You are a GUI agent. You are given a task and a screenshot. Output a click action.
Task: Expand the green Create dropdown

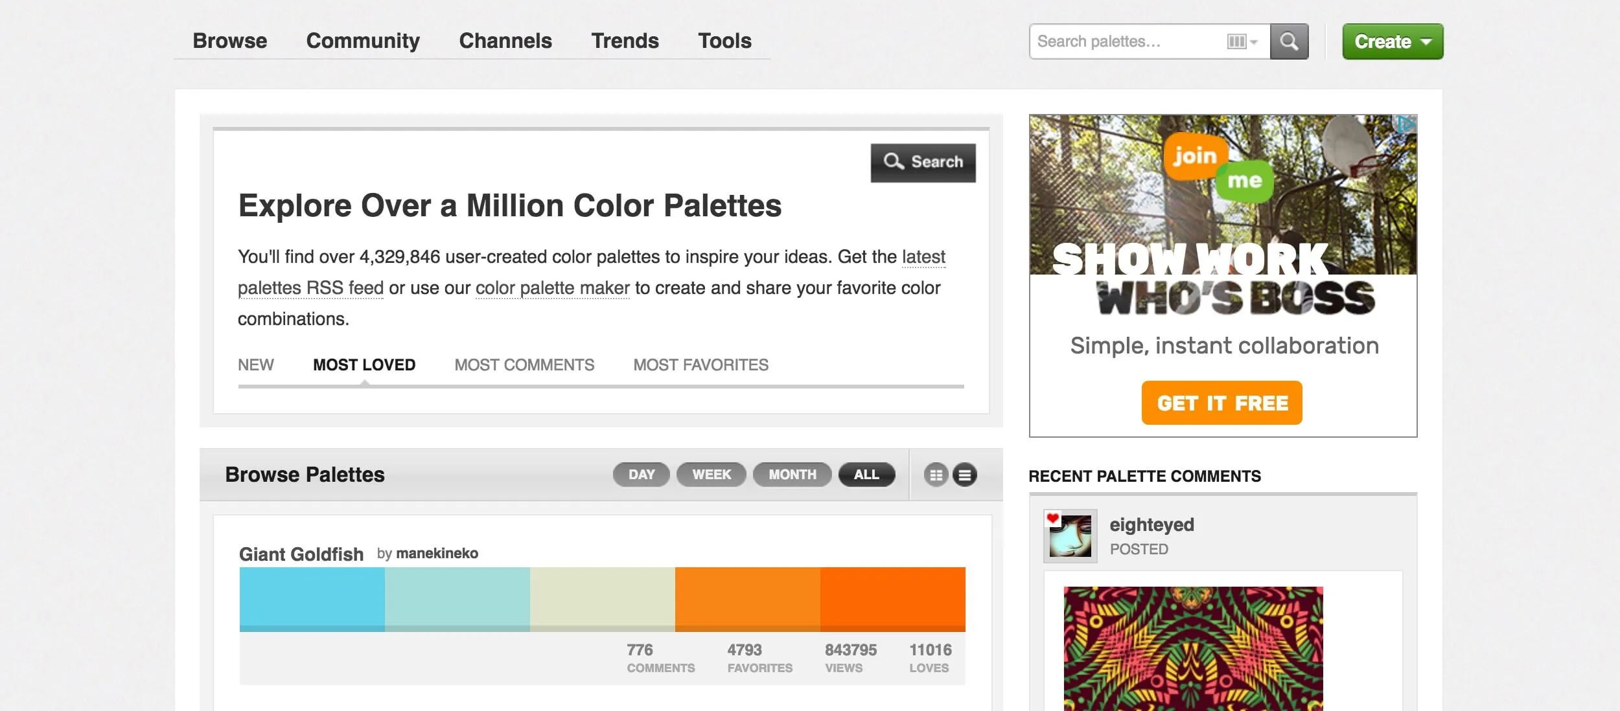coord(1393,41)
